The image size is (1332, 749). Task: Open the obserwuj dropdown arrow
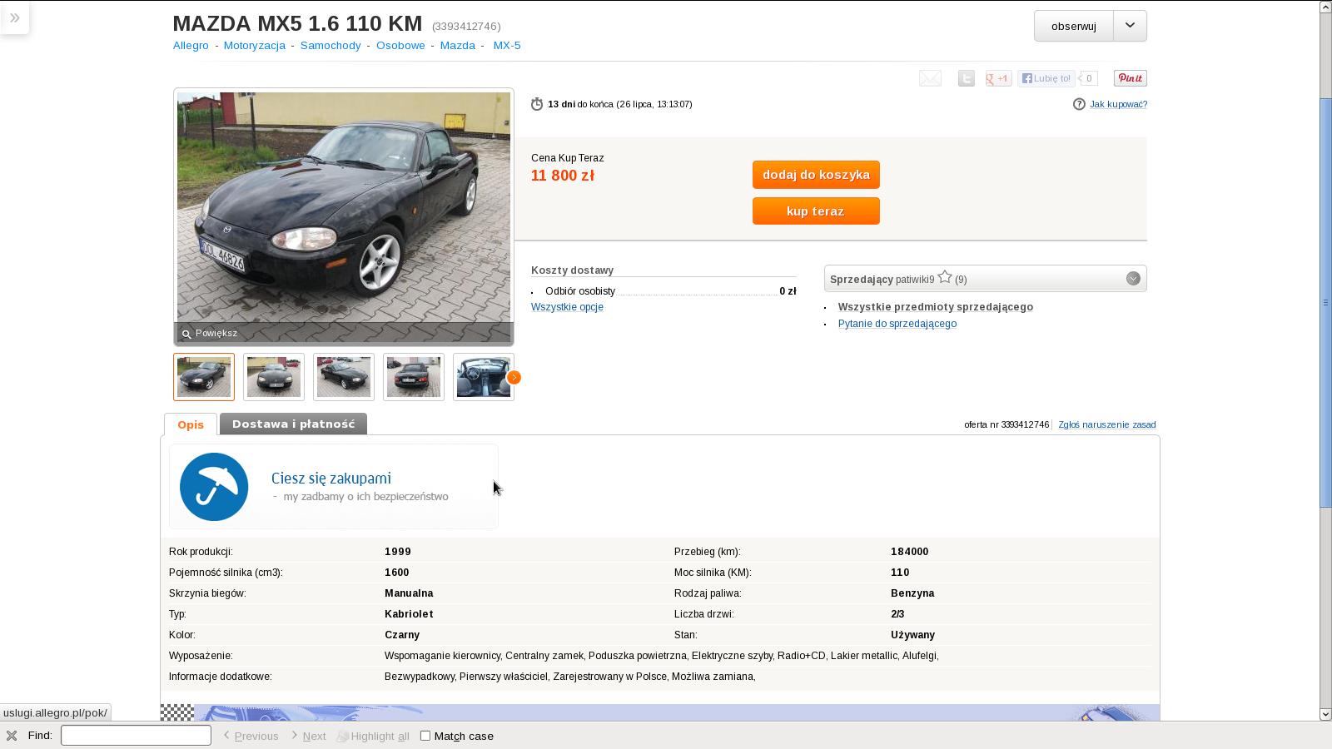coord(1130,26)
